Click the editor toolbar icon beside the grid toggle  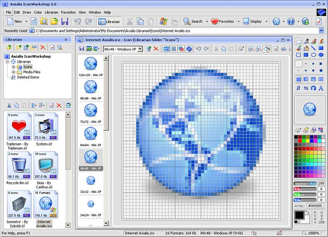(181, 49)
